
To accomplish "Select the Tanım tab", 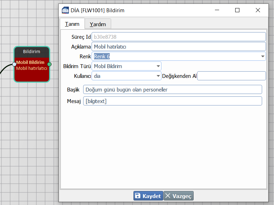I will pyautogui.click(x=72, y=24).
